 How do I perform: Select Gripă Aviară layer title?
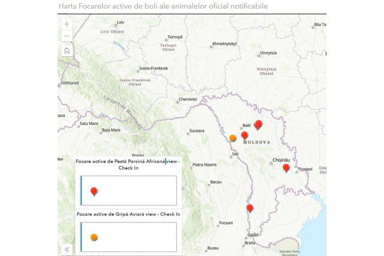click(x=128, y=214)
